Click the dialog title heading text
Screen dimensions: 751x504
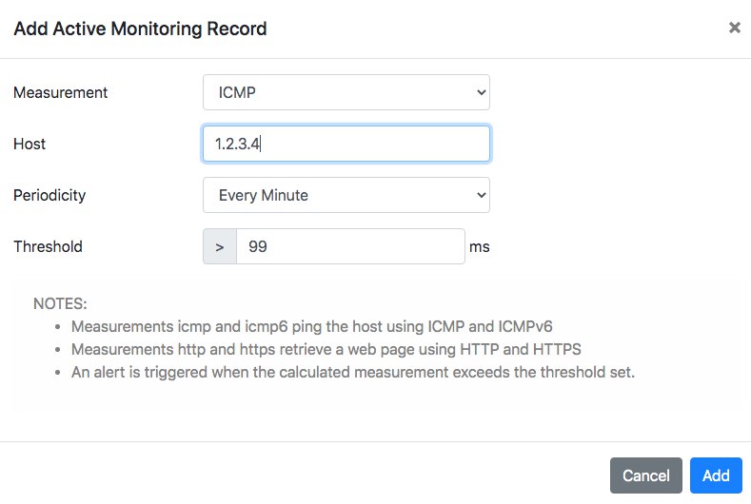pos(140,29)
